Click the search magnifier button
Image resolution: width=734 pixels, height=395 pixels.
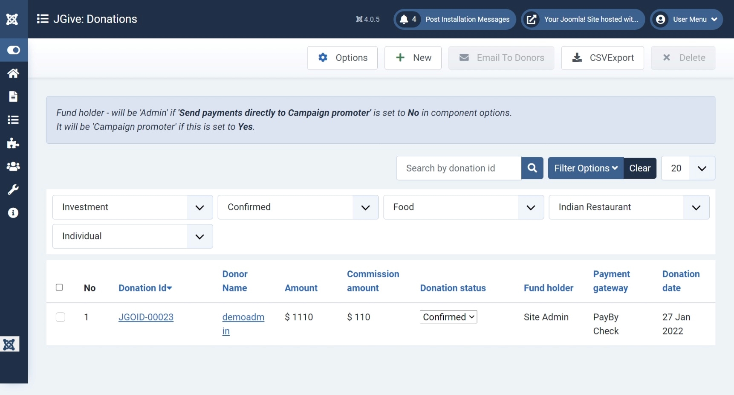coord(532,168)
